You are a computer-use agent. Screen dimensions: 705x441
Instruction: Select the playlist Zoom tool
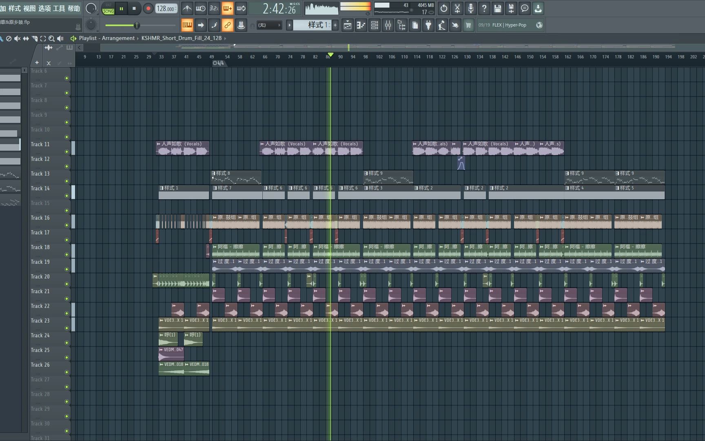[x=51, y=38]
